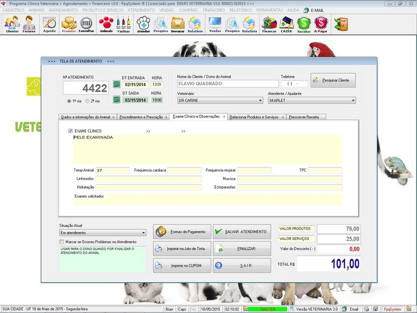The image size is (417, 313).
Task: Open the Fornece suppliers icon
Action: (x=29, y=24)
